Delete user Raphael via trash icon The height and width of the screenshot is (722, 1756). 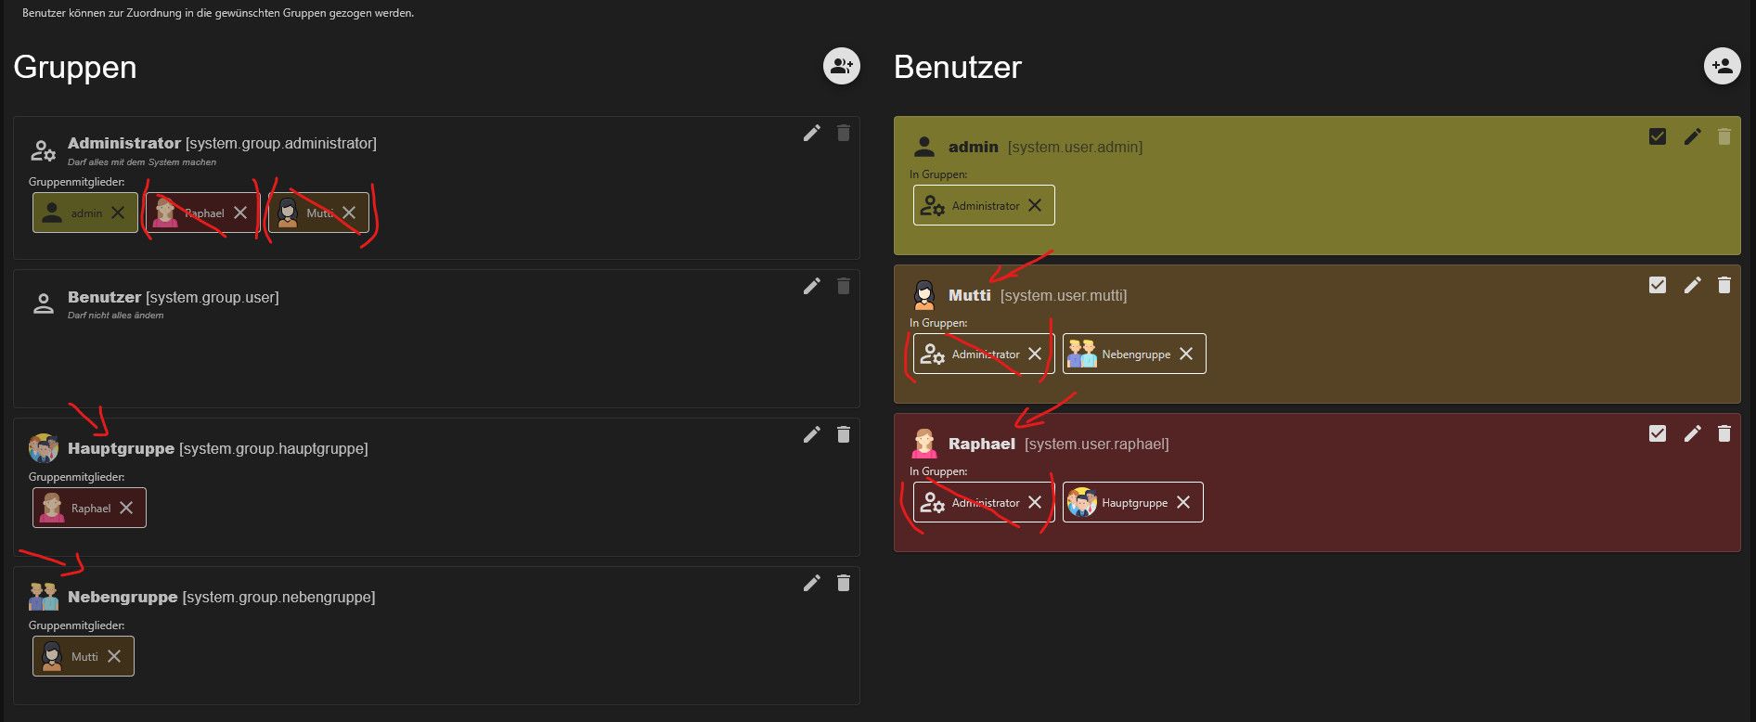pyautogui.click(x=1724, y=433)
